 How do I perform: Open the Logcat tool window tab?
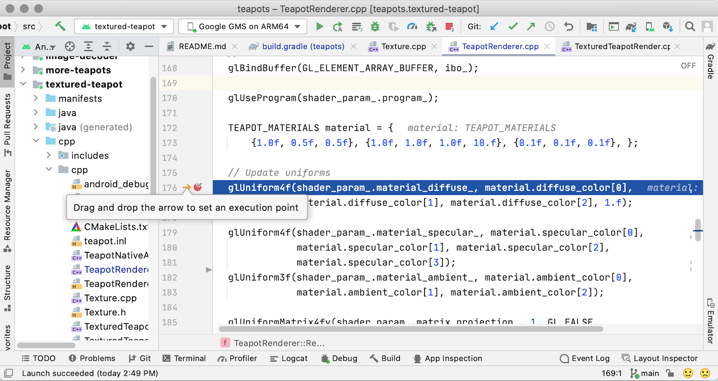289,358
